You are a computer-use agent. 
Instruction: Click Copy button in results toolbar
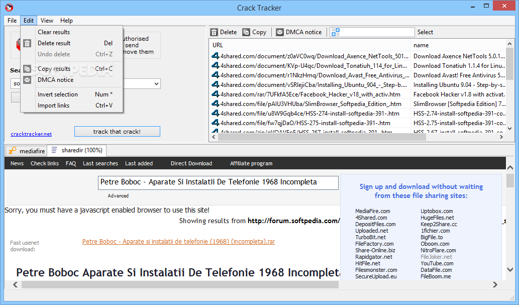[255, 32]
